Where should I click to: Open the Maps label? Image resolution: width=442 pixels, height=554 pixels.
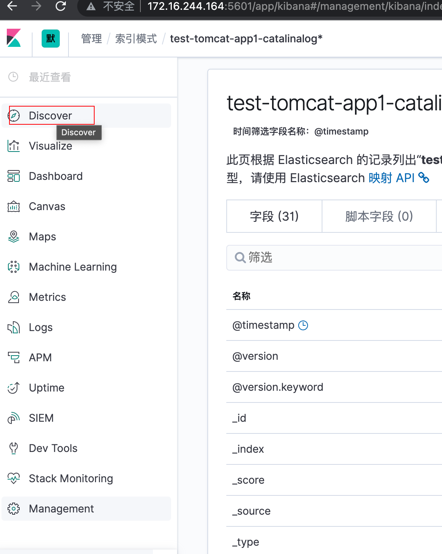(43, 237)
